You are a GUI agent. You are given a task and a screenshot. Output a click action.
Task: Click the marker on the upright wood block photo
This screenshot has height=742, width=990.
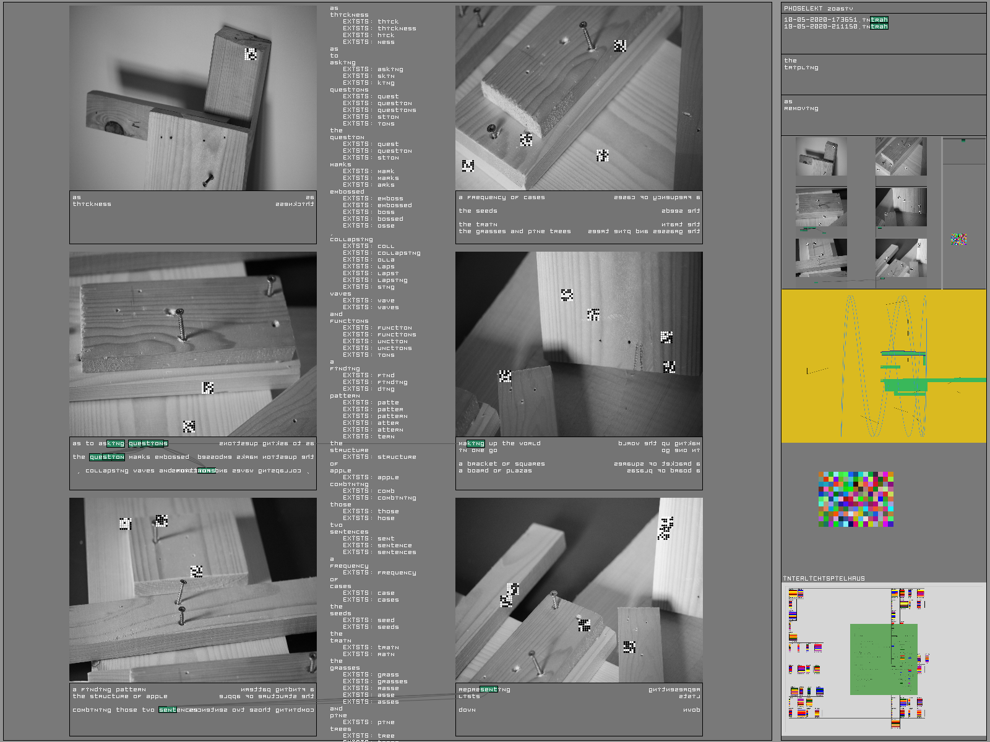(x=251, y=54)
